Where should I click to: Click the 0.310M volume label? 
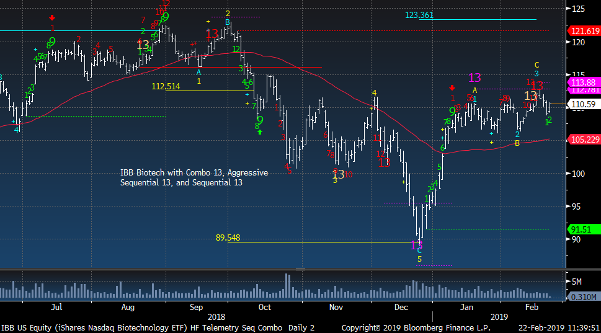point(584,297)
